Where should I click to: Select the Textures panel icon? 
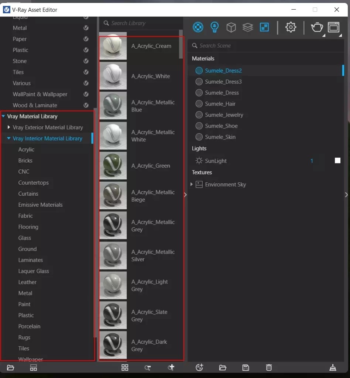pyautogui.click(x=248, y=27)
